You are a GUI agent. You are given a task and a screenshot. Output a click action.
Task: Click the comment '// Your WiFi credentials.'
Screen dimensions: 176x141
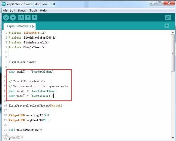28,81
